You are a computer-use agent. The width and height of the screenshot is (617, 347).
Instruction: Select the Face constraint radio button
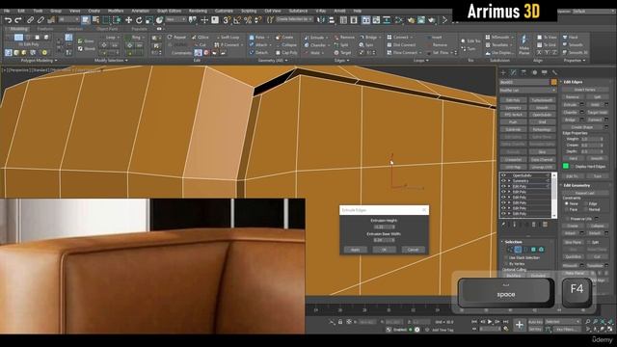pyautogui.click(x=567, y=209)
